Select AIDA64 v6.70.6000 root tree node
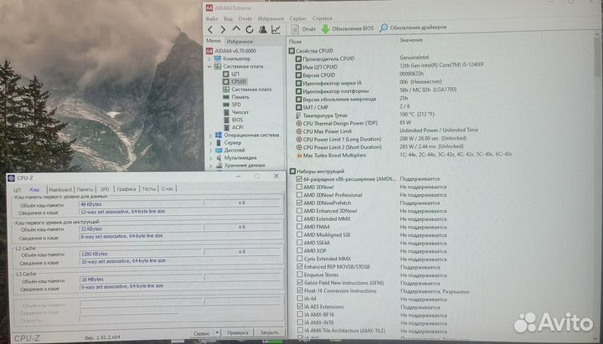Viewport: 603px width, 344px height. [231, 51]
